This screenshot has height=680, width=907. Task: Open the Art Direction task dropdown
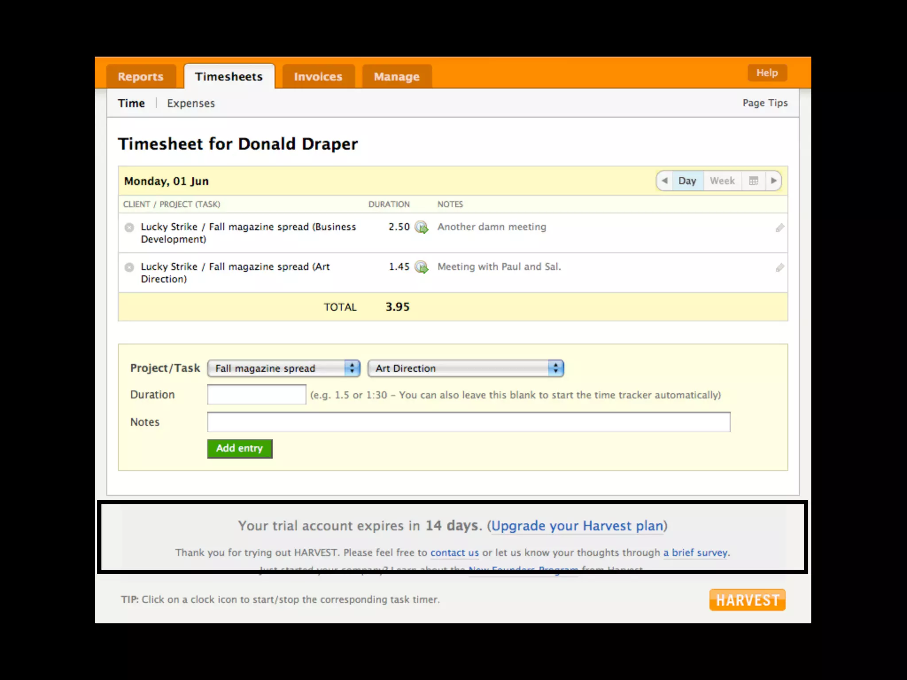pos(465,368)
